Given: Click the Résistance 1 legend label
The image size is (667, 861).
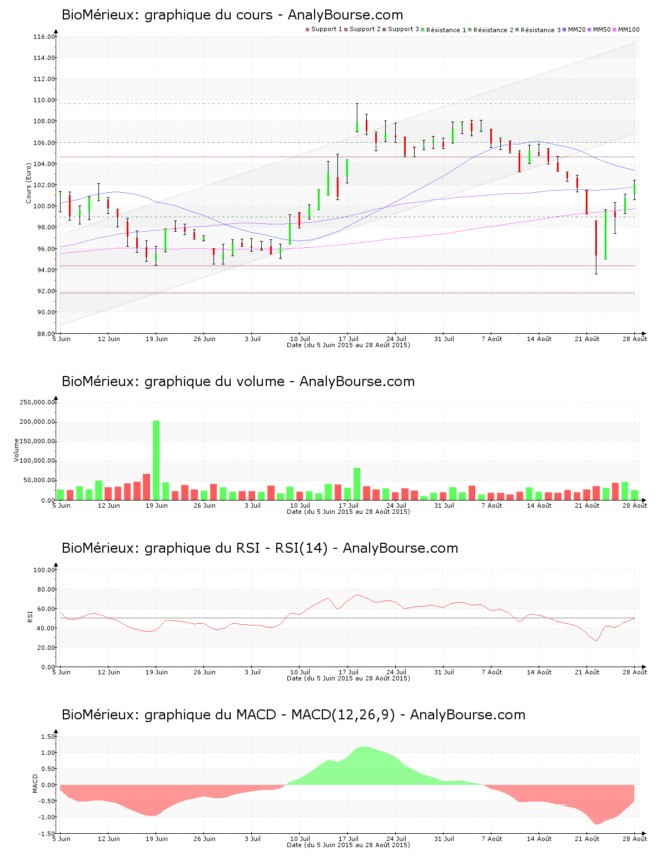Looking at the screenshot, I should (x=446, y=30).
